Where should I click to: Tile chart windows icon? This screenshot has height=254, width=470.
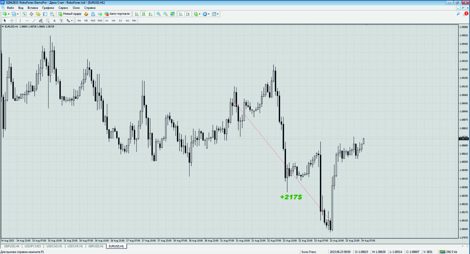172,14
